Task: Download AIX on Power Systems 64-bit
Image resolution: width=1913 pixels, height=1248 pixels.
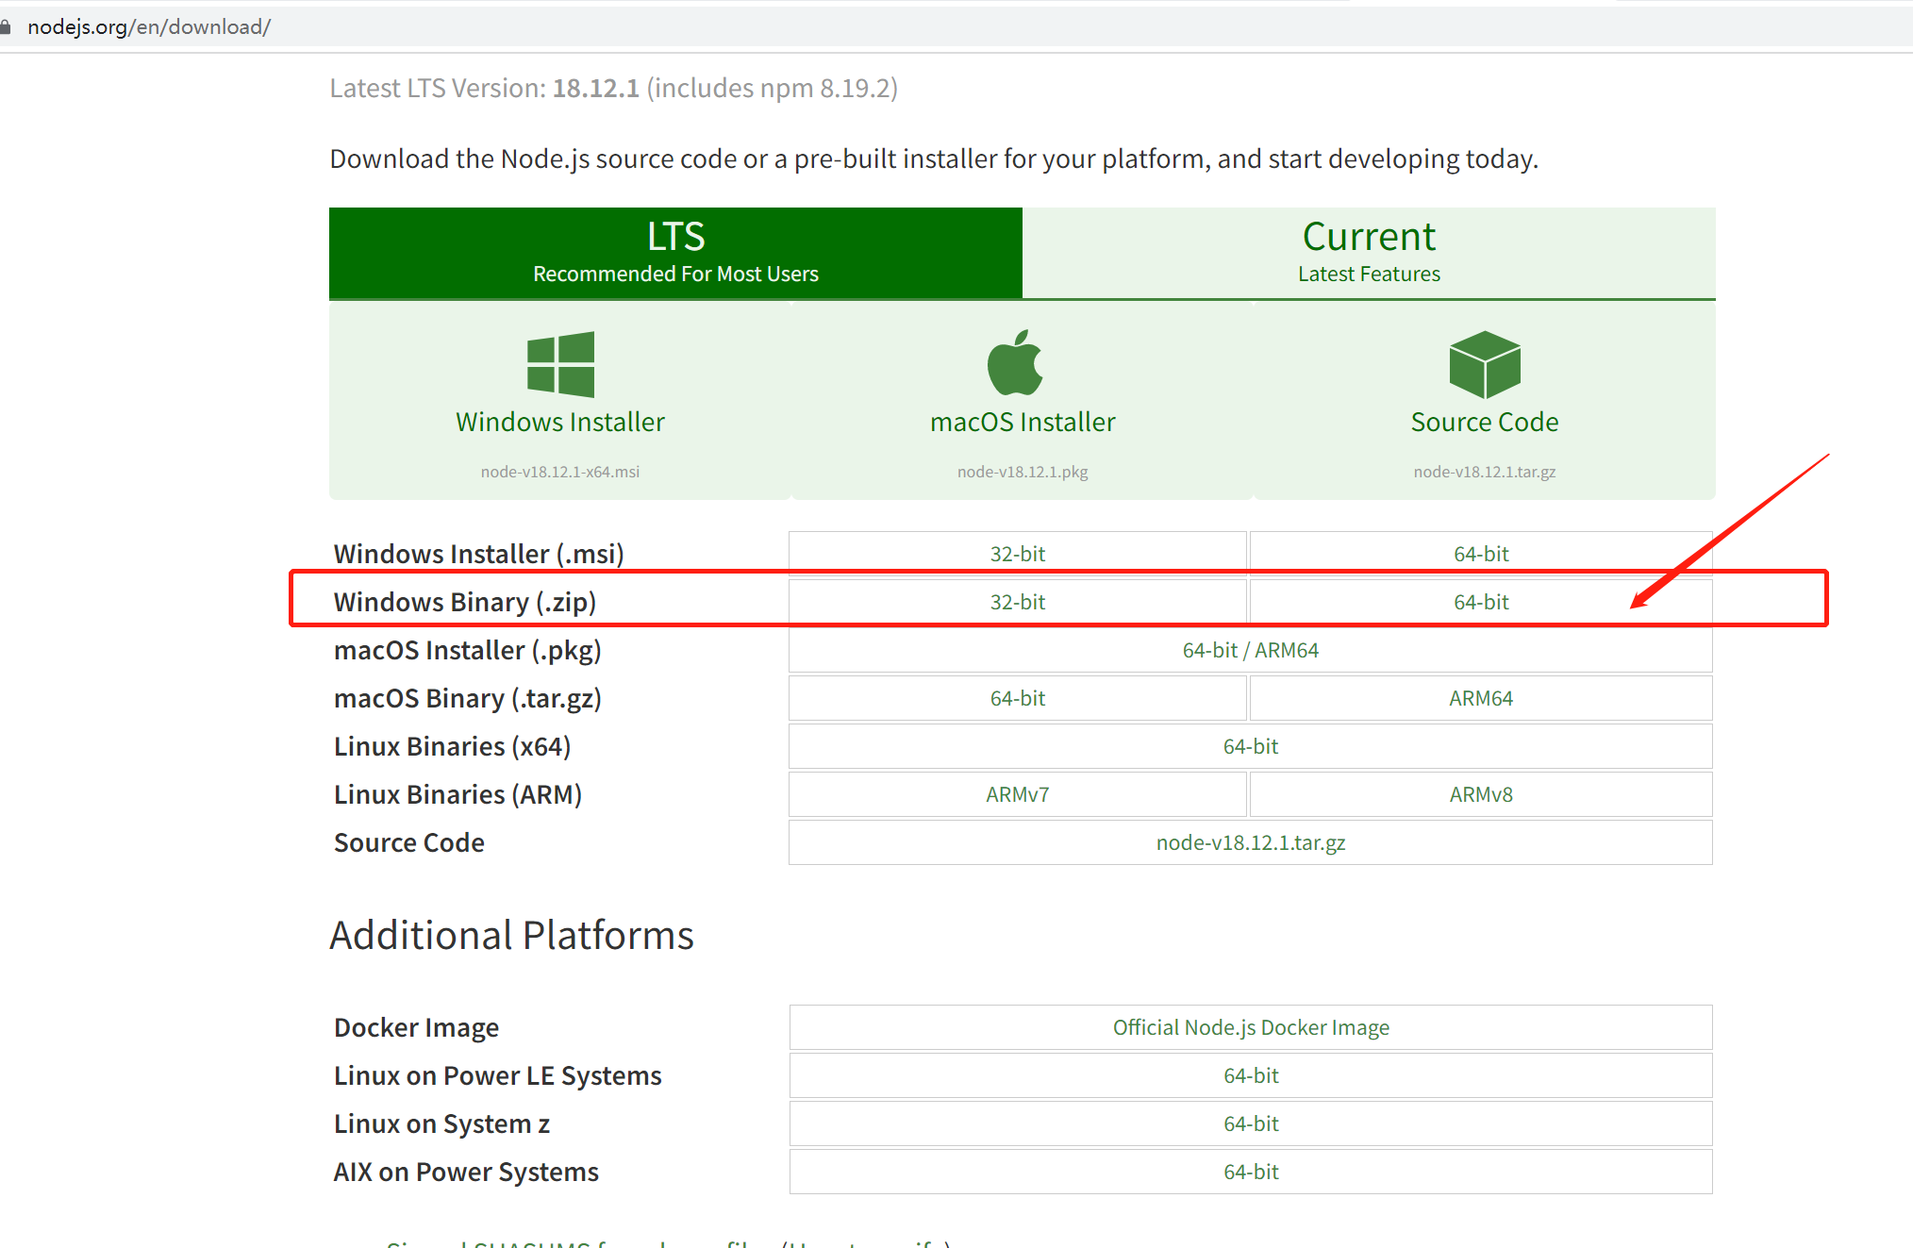Action: pos(1251,1172)
